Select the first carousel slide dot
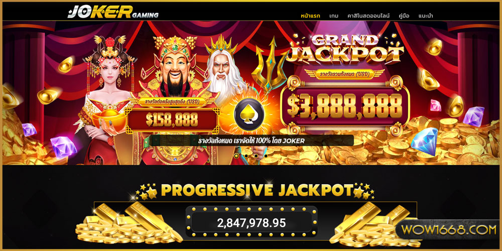This screenshot has height=251, width=502. click(x=236, y=156)
